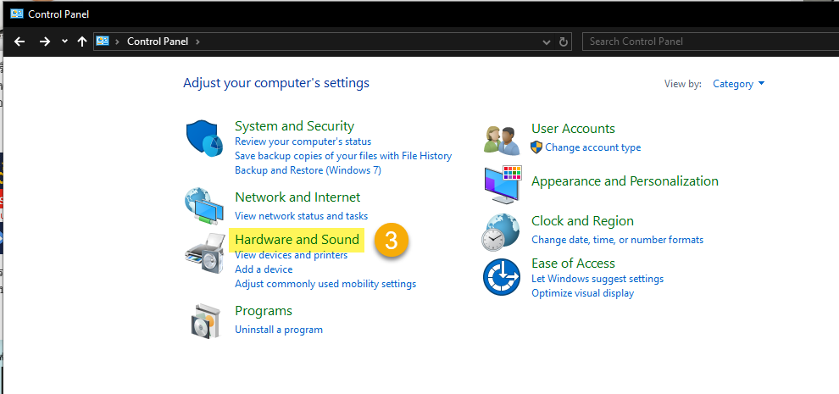Go back with the Back arrow
This screenshot has width=839, height=394.
tap(19, 42)
